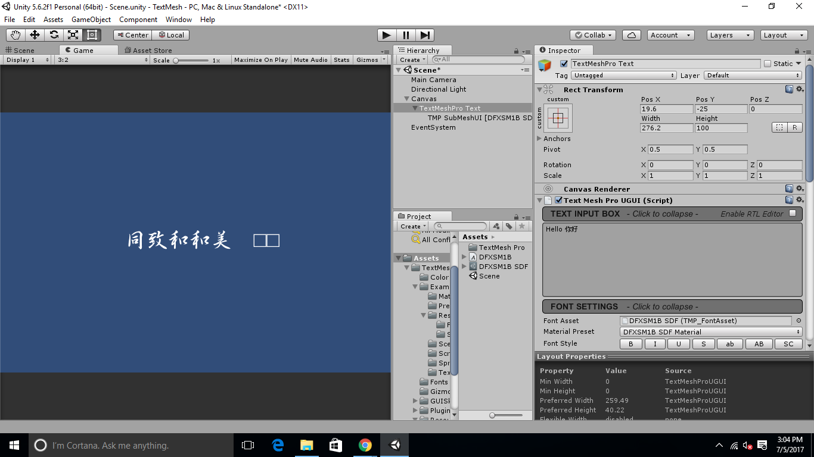This screenshot has width=814, height=457.
Task: Pick the Font Asset object selector
Action: click(x=799, y=321)
